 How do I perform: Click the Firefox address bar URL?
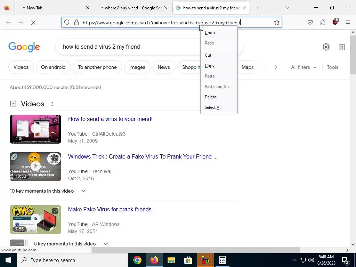(161, 23)
